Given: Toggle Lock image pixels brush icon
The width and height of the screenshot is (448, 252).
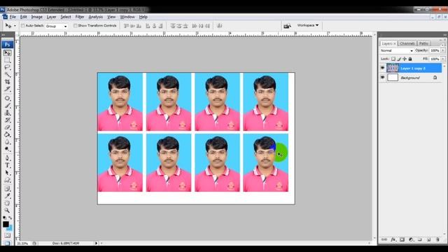Looking at the screenshot, I should pyautogui.click(x=399, y=59).
